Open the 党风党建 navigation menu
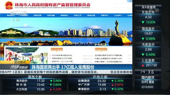This screenshot has width=170, height=95. tap(51, 15)
